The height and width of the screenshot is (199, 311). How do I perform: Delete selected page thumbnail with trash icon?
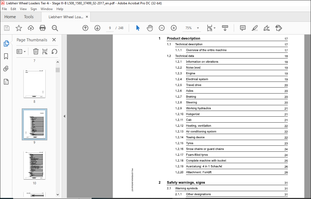(x=36, y=51)
